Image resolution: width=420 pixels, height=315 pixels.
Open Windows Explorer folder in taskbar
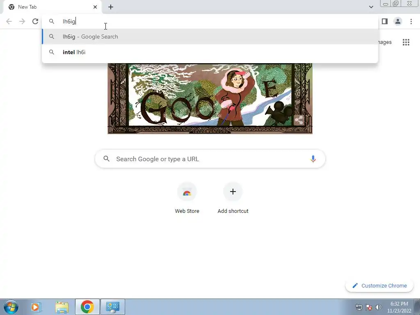coord(62,307)
